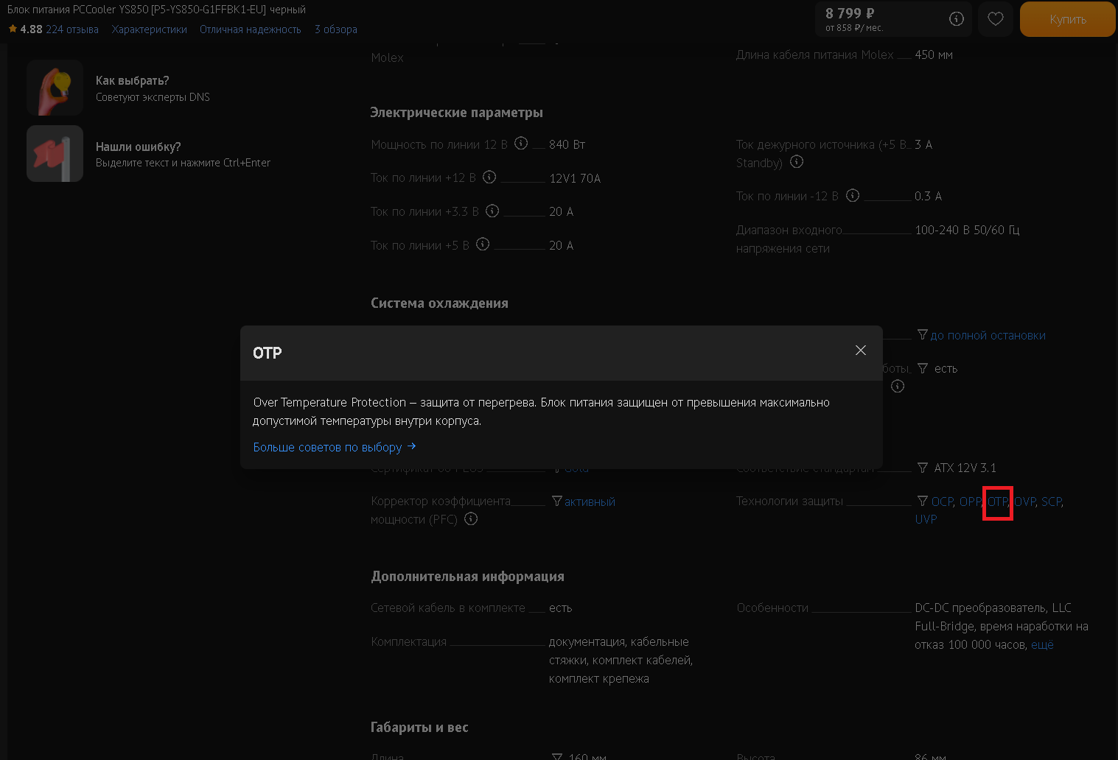
Task: Click filter icon beside 'до полной остановки'
Action: tap(923, 335)
